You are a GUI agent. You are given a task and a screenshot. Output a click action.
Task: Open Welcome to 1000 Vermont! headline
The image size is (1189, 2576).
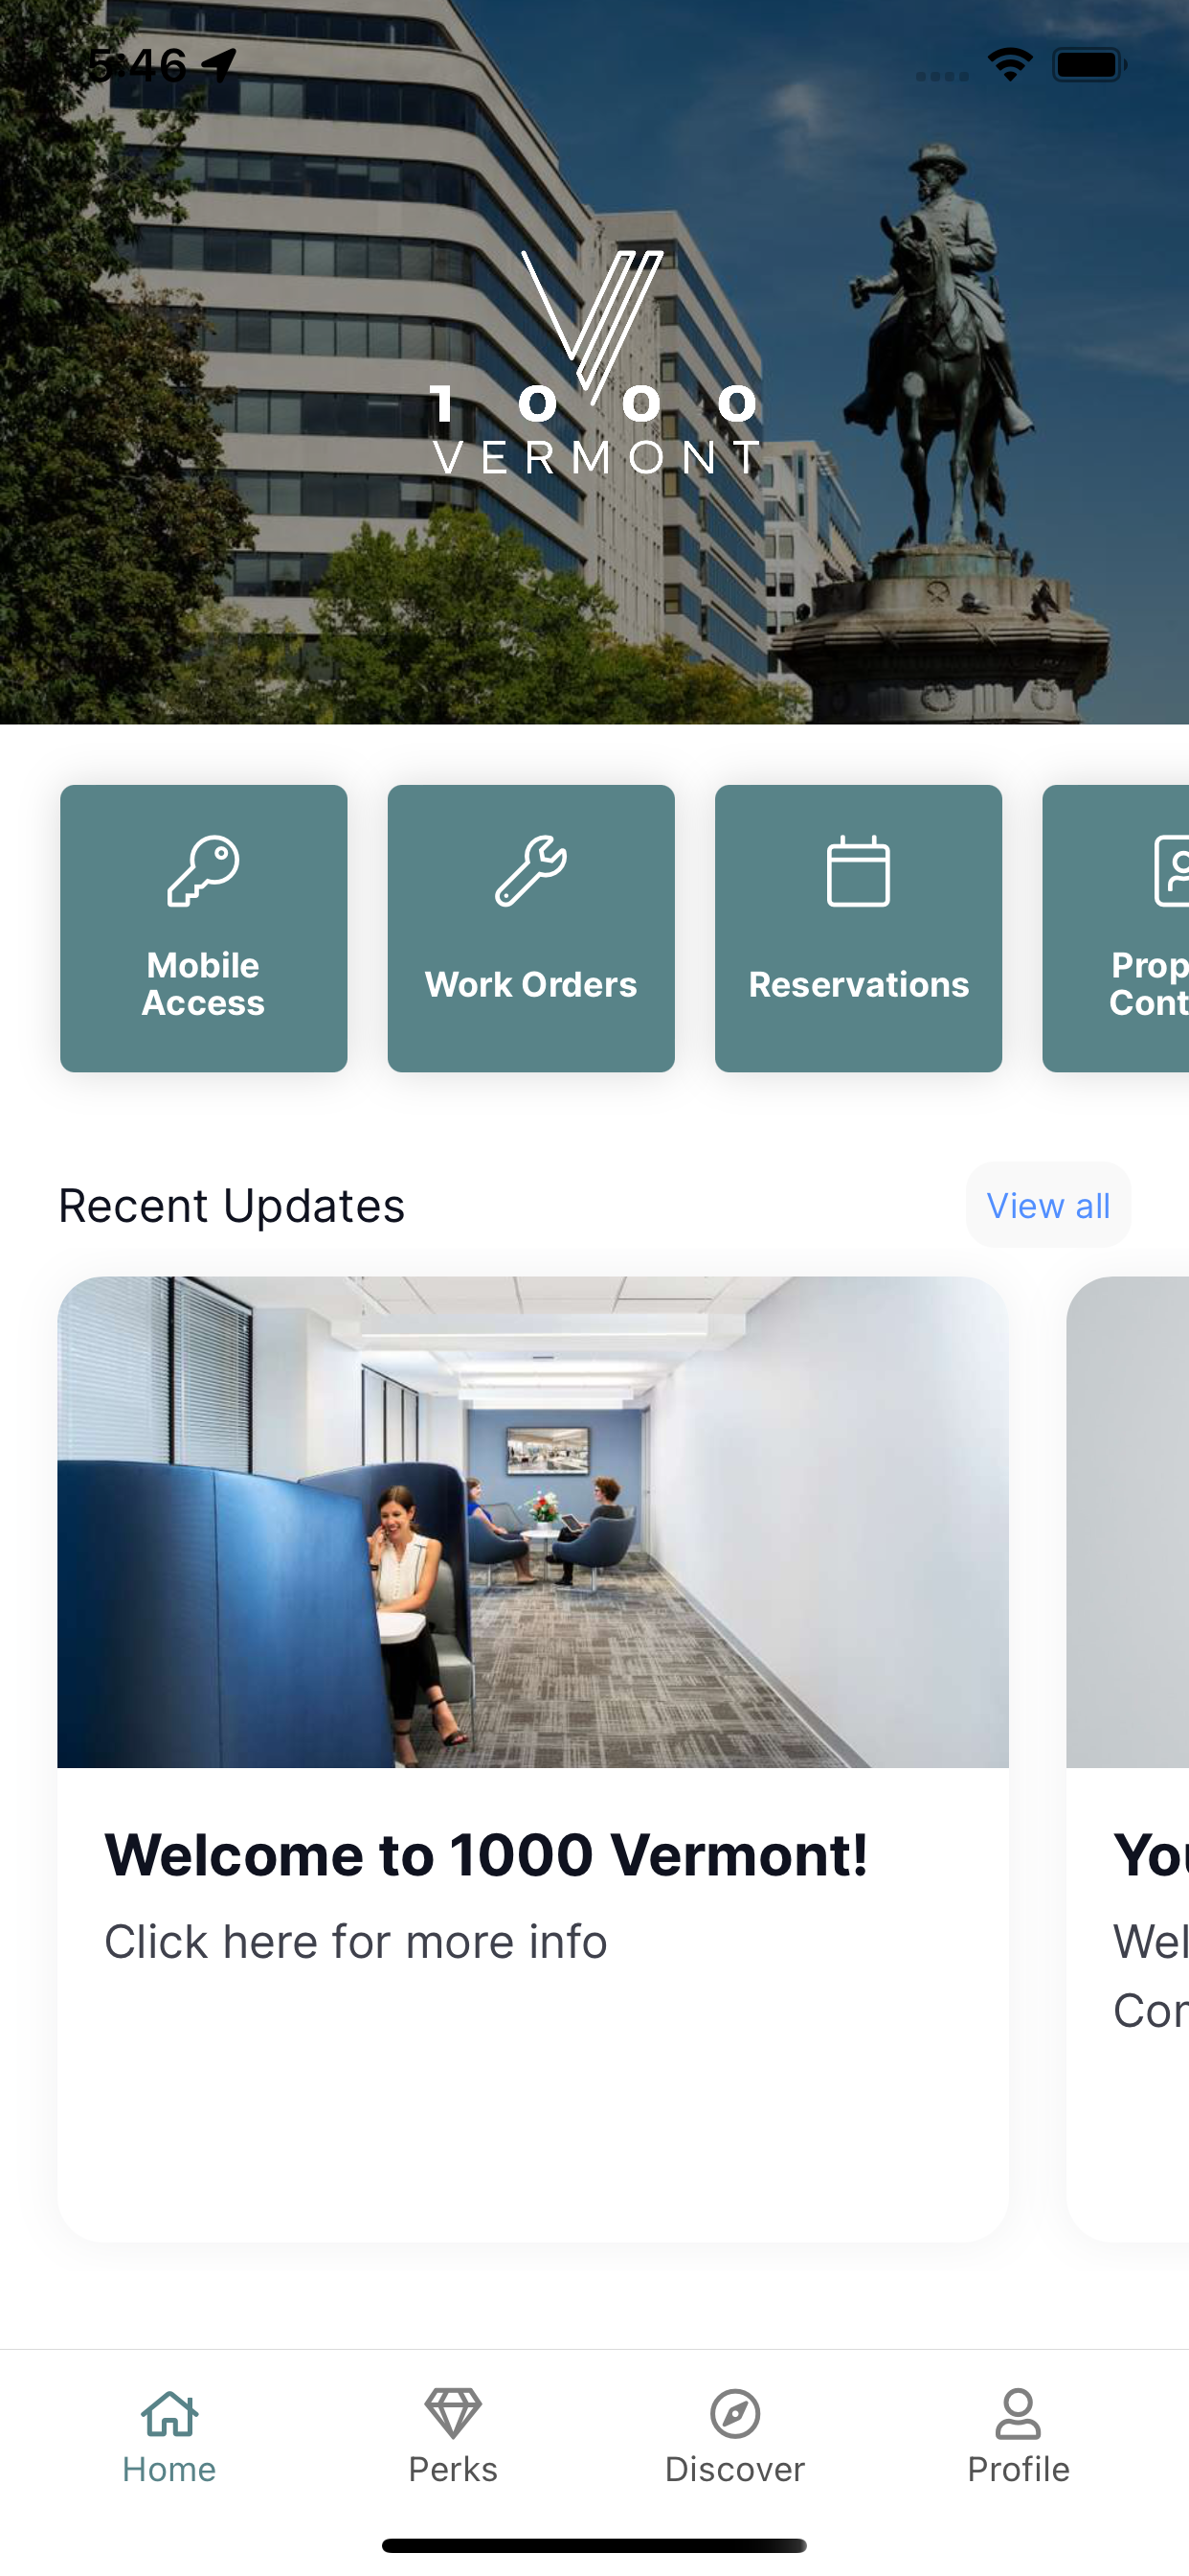tap(486, 1855)
